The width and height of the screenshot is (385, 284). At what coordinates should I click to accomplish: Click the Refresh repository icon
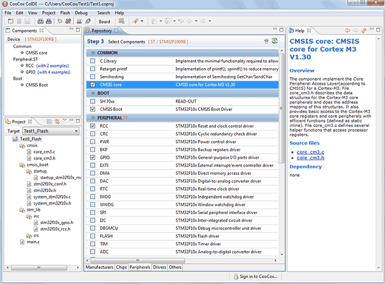coord(274,41)
